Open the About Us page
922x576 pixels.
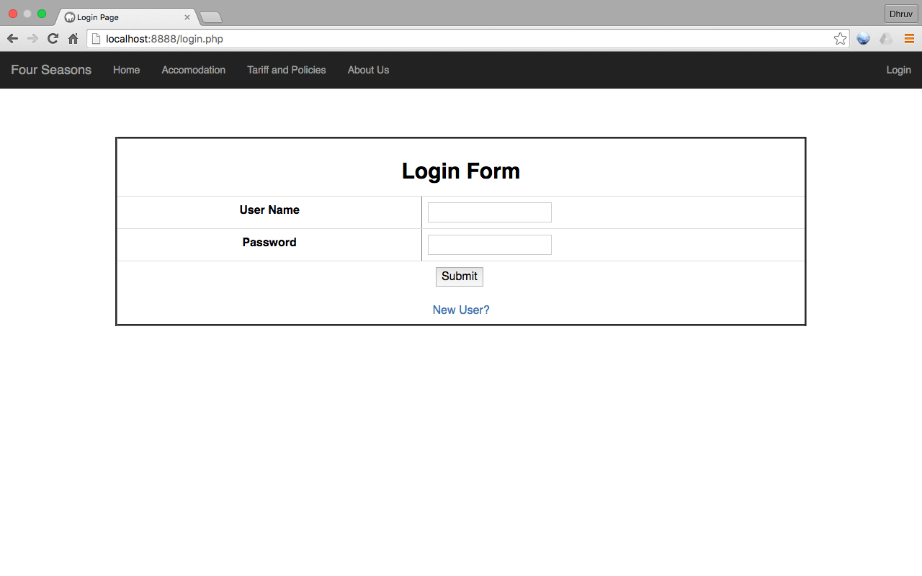368,70
